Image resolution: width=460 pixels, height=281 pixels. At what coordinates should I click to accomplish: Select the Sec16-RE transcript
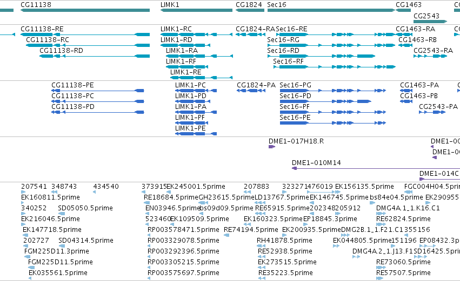click(291, 29)
